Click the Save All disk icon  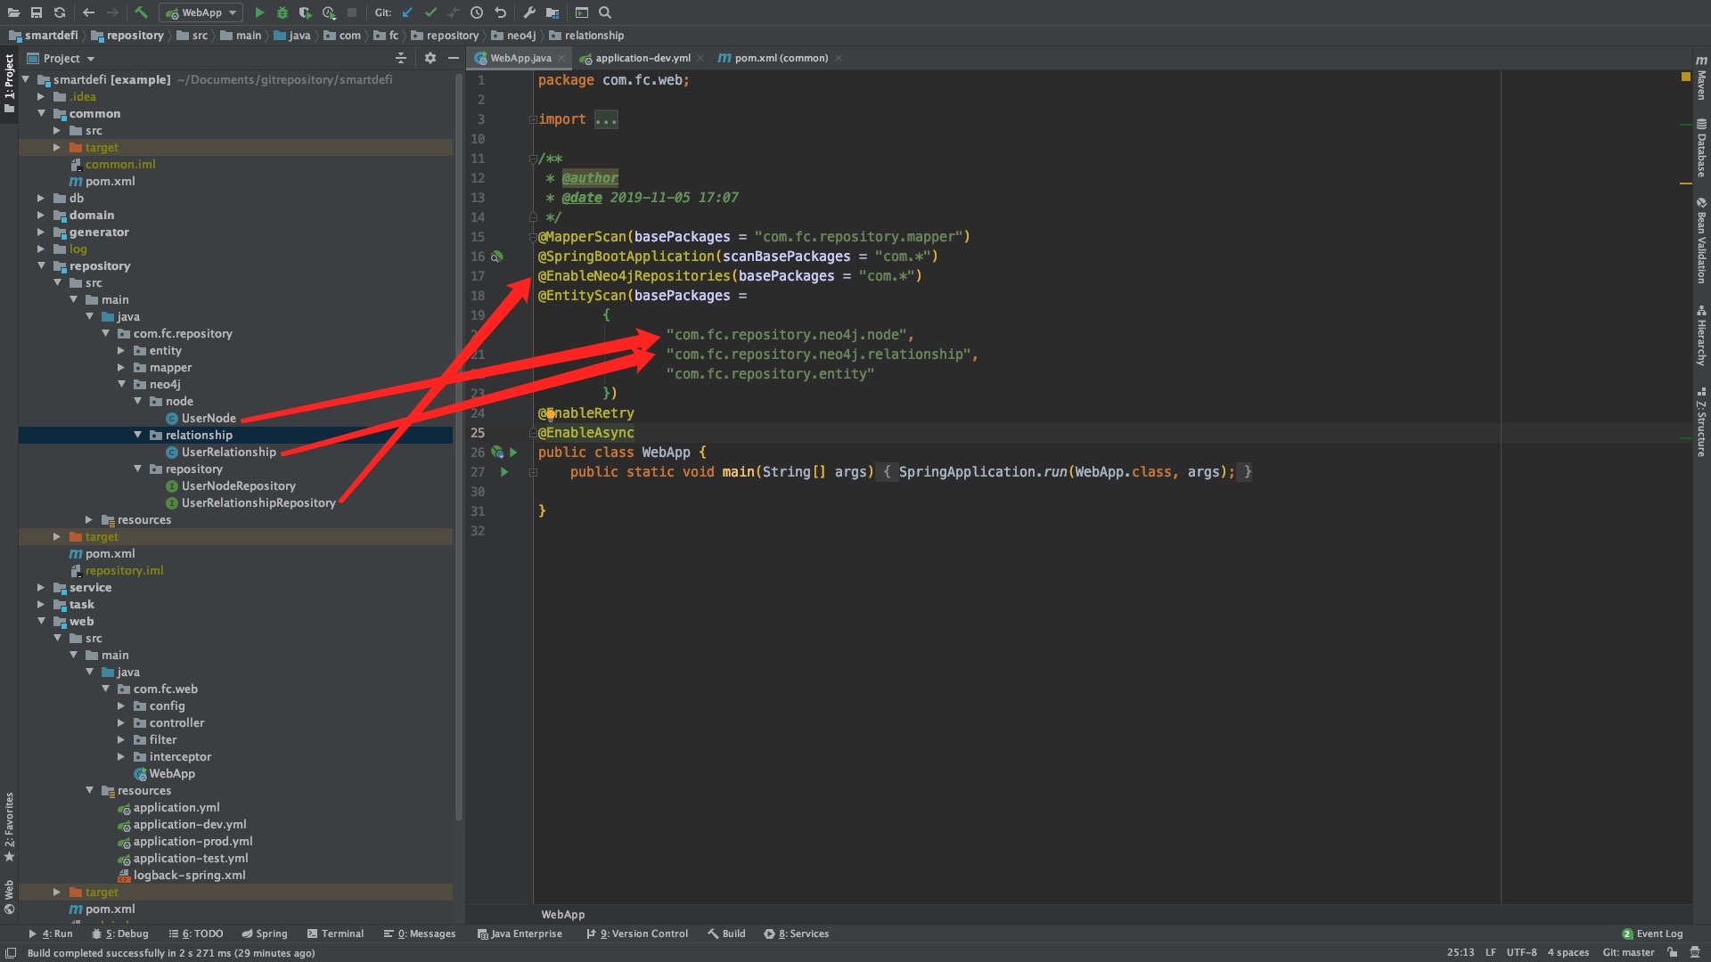(37, 12)
